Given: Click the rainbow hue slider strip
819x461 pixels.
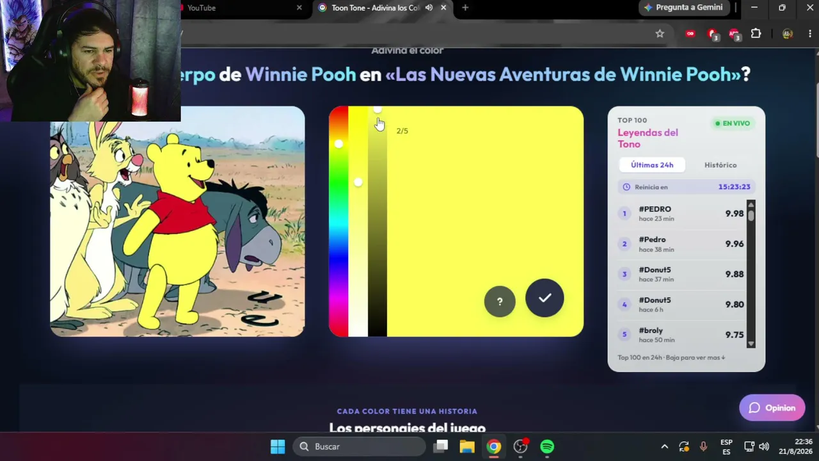Looking at the screenshot, I should coord(338,222).
